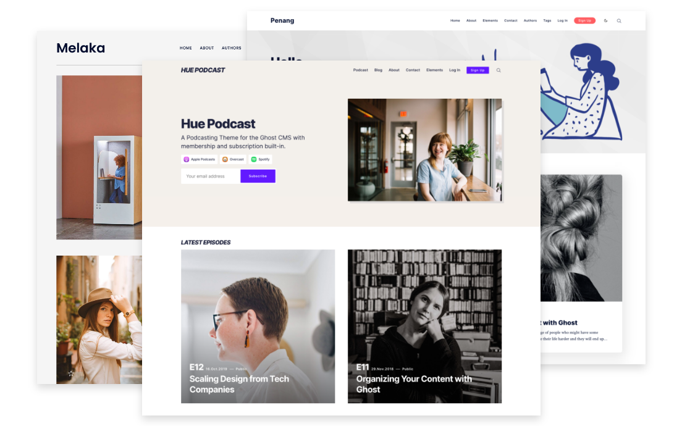Image resolution: width=682 pixels, height=426 pixels.
Task: Open ABOUT in Melaka nav
Action: 206,48
